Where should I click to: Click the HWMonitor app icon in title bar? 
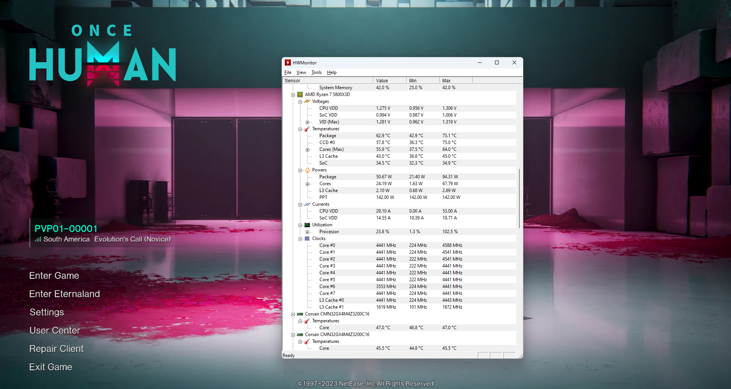tap(288, 62)
